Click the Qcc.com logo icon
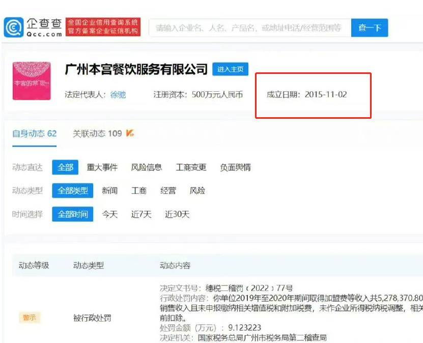 (x=13, y=28)
